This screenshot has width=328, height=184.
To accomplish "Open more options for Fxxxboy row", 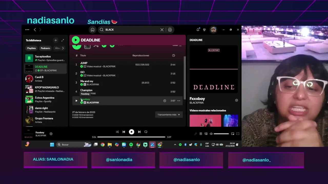I will [179, 101].
